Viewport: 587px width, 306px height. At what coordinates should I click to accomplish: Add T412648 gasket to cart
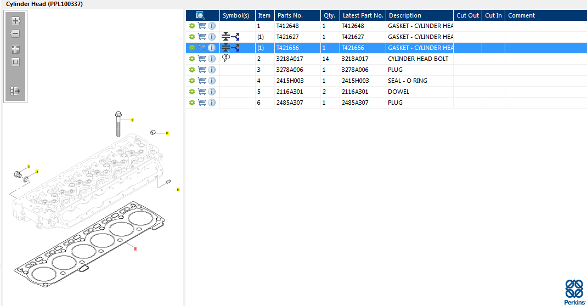pyautogui.click(x=202, y=26)
